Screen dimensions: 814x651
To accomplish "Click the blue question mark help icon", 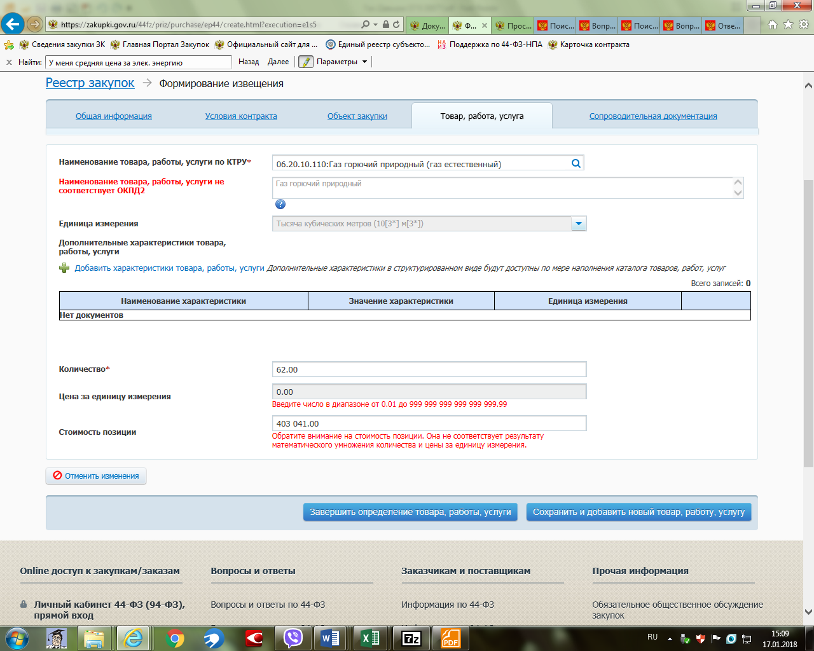I will pos(280,204).
